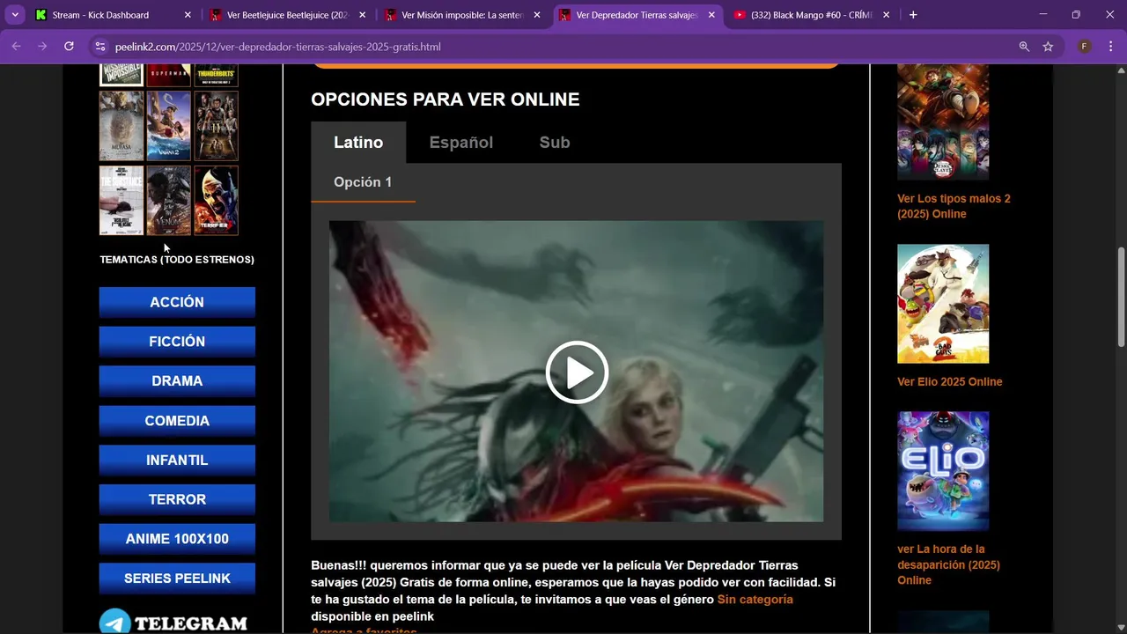Open the Telegram banner link
Image resolution: width=1127 pixels, height=634 pixels.
pyautogui.click(x=173, y=621)
